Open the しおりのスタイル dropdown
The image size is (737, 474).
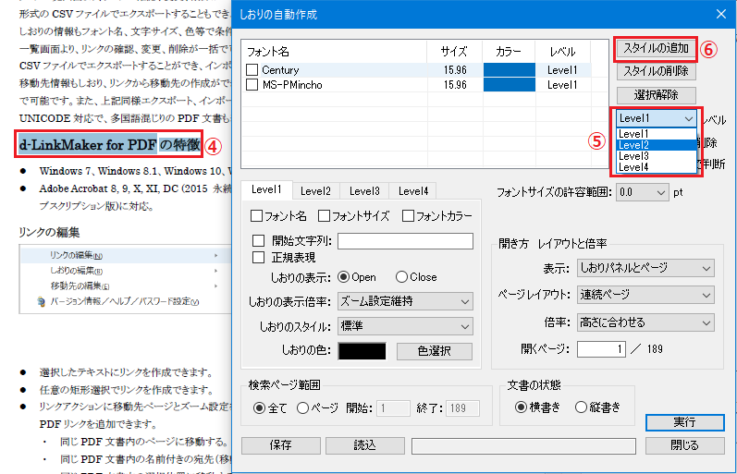pos(405,326)
